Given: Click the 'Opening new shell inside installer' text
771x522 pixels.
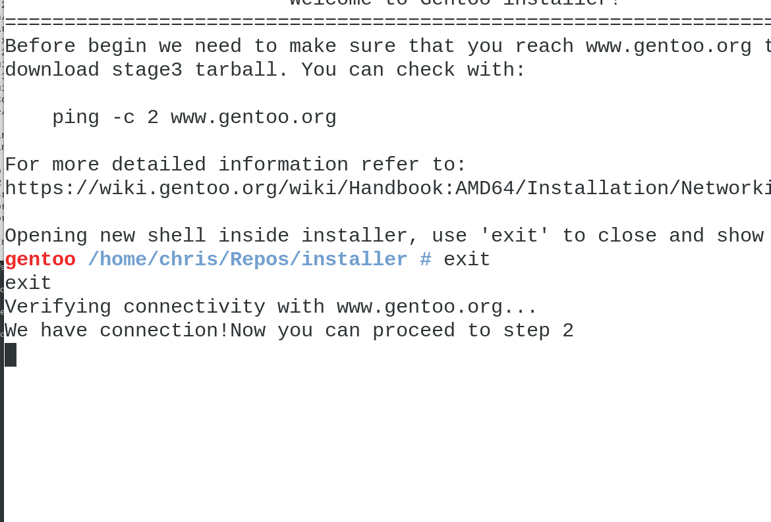Looking at the screenshot, I should point(212,236).
